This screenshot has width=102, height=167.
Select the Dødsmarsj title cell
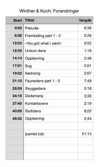tap(51, 96)
